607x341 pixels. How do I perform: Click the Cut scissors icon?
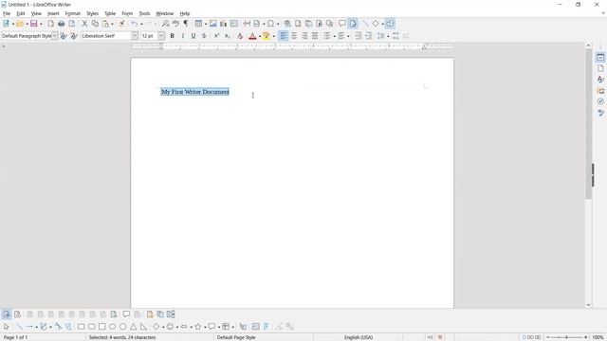pyautogui.click(x=84, y=24)
